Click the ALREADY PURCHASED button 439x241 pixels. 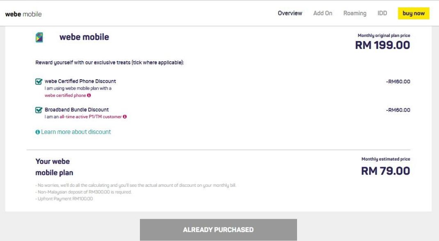[x=218, y=230]
